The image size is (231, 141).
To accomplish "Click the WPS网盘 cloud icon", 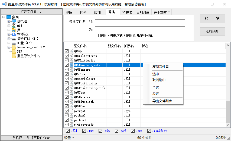I will coord(14,34).
